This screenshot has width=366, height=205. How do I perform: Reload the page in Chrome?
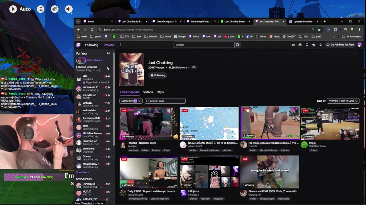coord(92,30)
